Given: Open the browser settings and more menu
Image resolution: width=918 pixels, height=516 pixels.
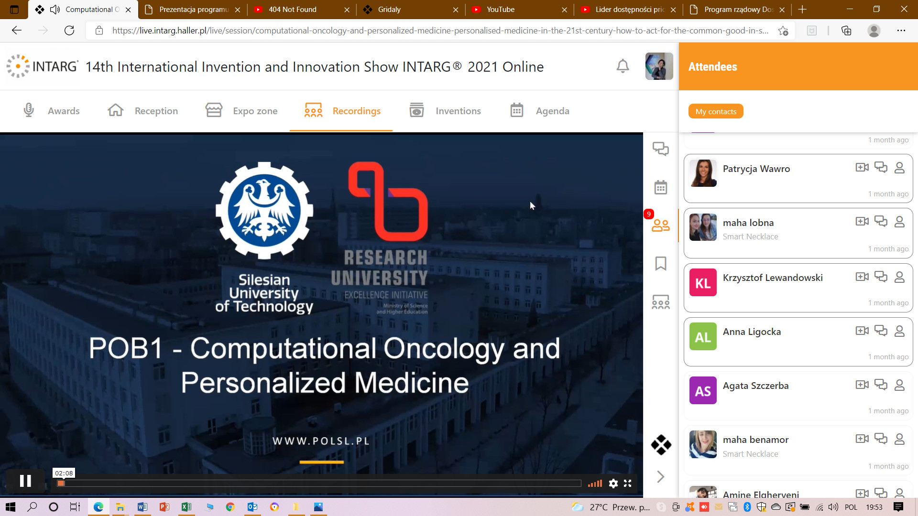Looking at the screenshot, I should 901,31.
